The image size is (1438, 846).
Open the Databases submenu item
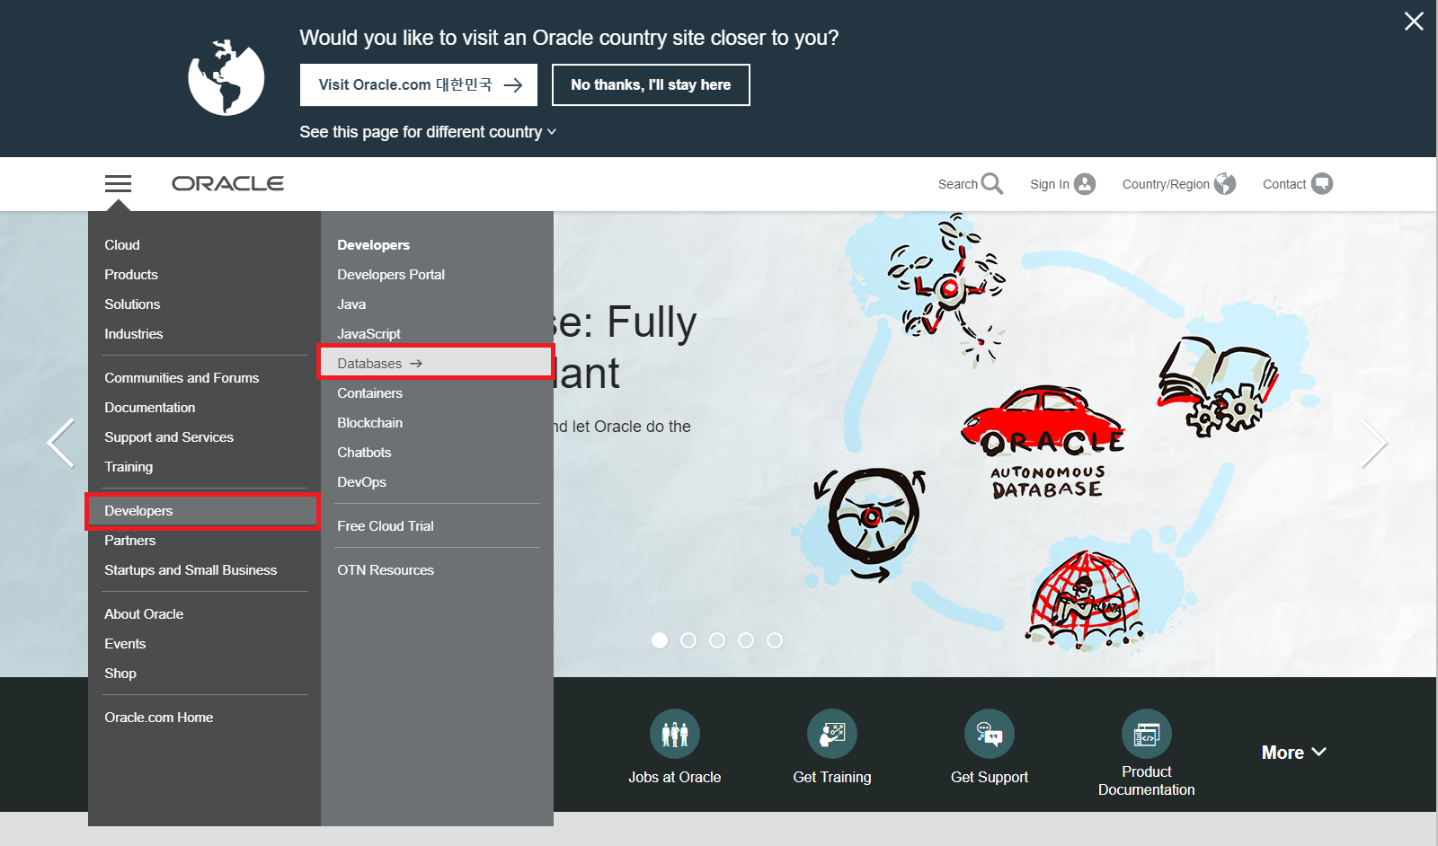(x=436, y=363)
